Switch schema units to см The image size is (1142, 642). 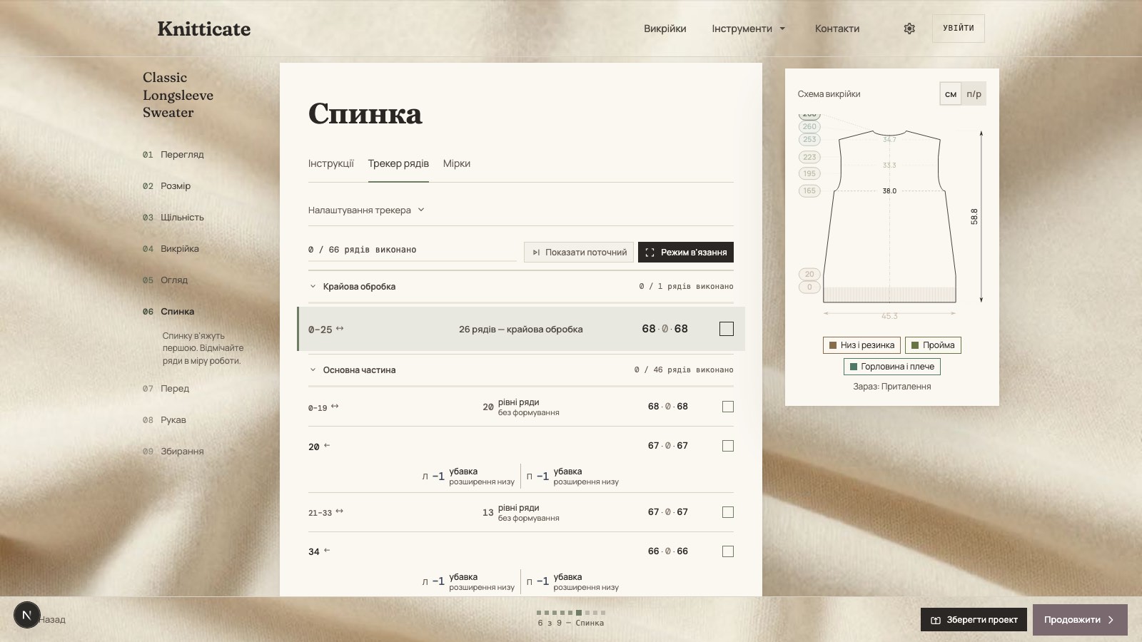click(x=951, y=93)
